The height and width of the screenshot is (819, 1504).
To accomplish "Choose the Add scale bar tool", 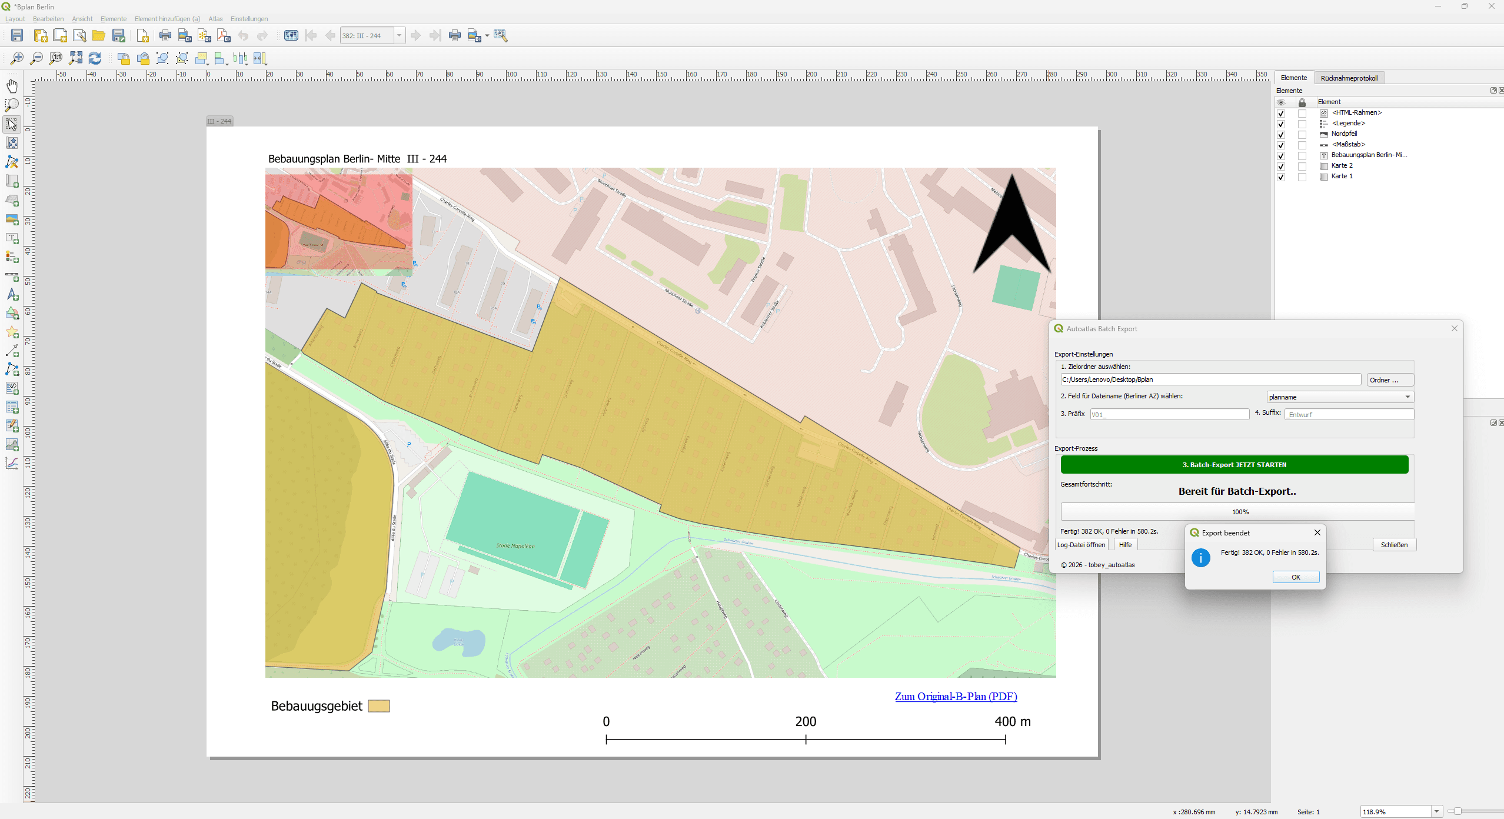I will click(x=12, y=276).
